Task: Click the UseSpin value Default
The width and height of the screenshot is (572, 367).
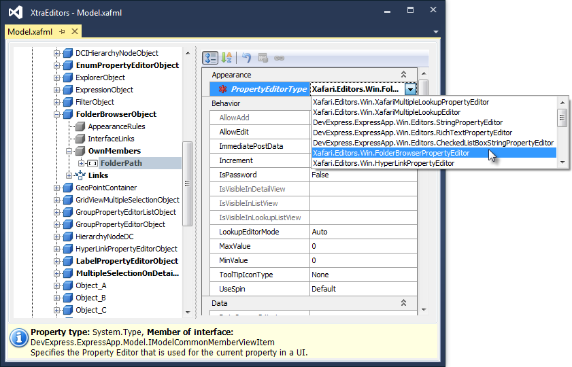Action: pos(363,289)
